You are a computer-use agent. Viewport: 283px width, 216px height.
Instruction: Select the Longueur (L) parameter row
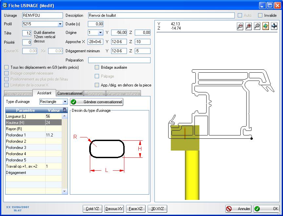(x=33, y=116)
